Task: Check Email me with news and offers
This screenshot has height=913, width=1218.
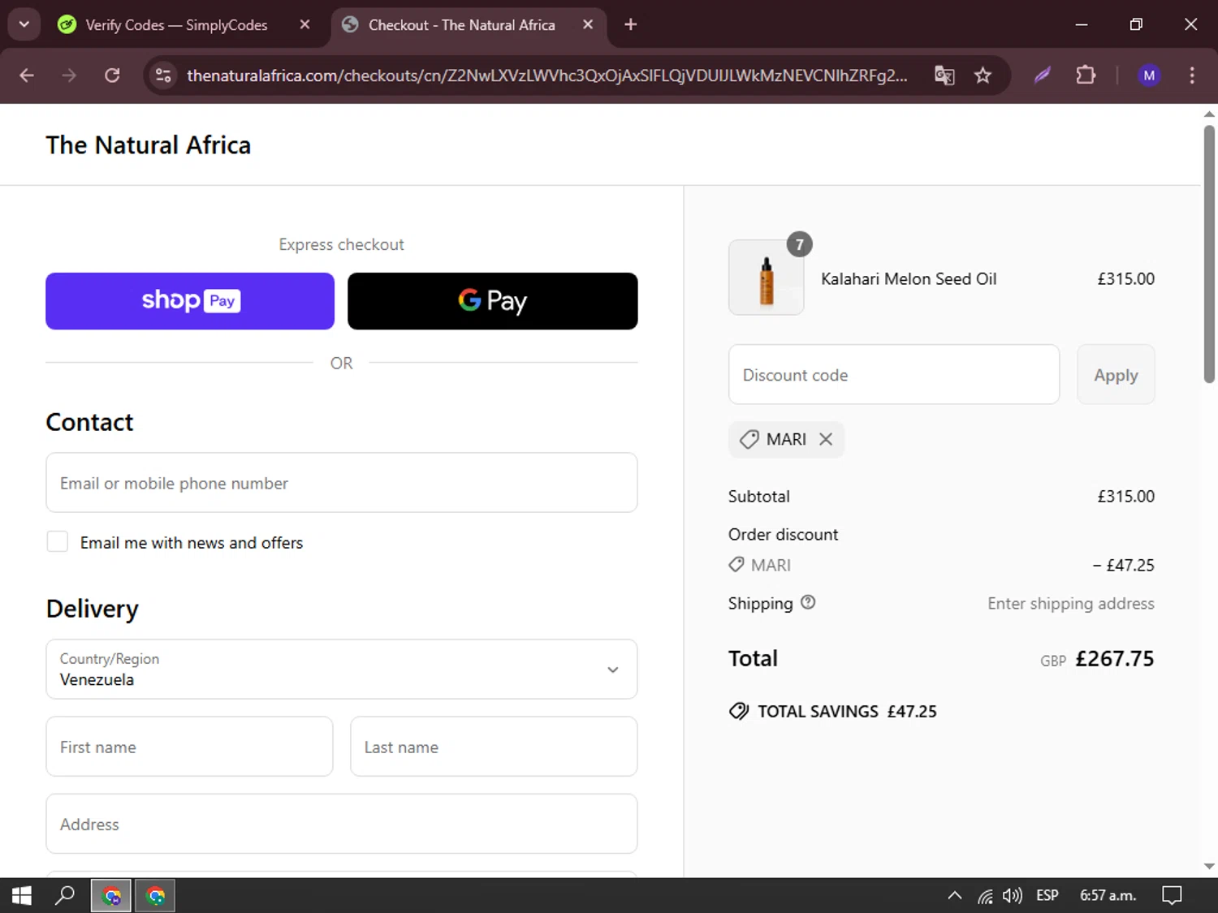Action: click(58, 542)
